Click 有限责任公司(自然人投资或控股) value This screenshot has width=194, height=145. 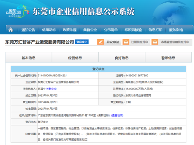[144, 82]
